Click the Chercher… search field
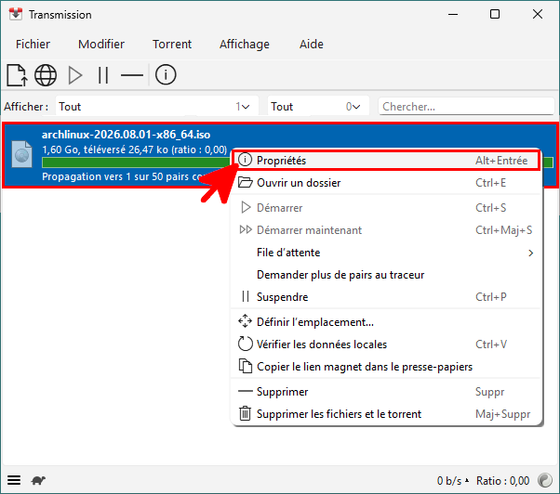560x494 pixels. click(466, 106)
